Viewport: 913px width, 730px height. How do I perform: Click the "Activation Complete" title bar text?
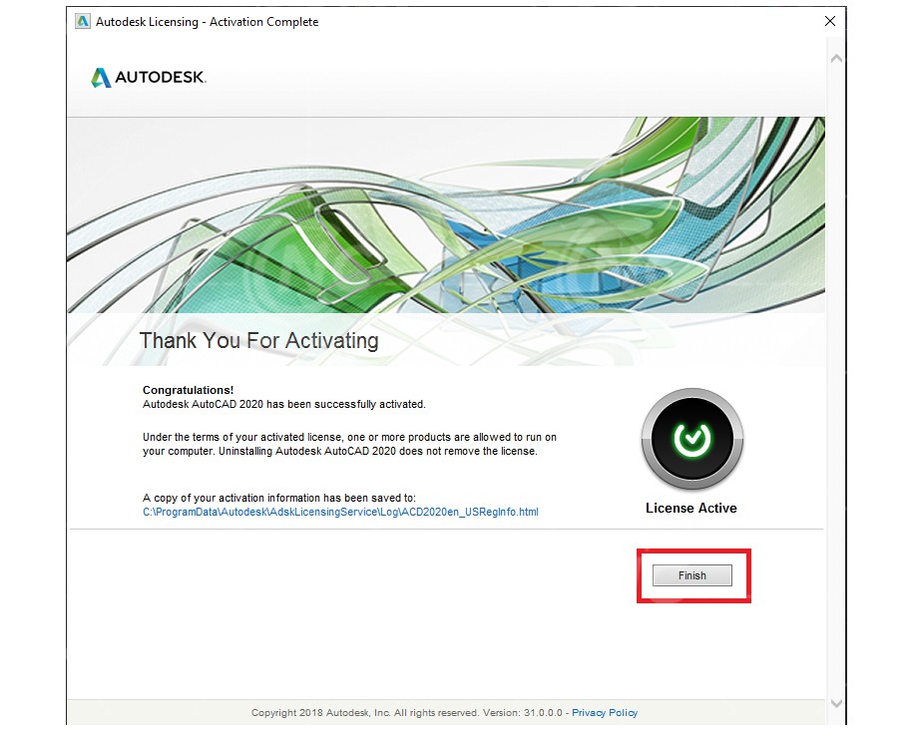(264, 22)
